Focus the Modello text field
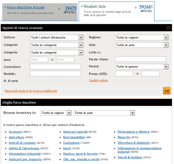This screenshot has width=174, height=164. pyautogui.click(x=55, y=74)
